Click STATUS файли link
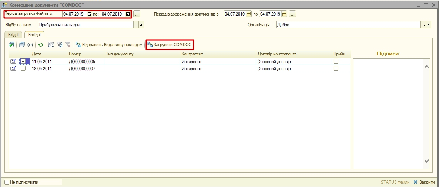The image size is (439, 187). click(x=395, y=182)
